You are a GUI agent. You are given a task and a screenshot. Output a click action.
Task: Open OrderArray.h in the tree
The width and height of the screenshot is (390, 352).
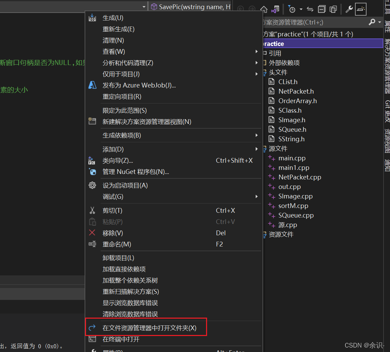tap(298, 101)
